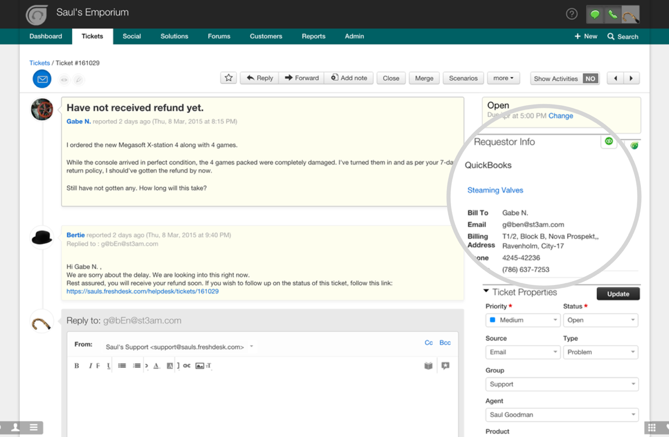Click the Reply button
Screen dimensions: 669x437
260,78
